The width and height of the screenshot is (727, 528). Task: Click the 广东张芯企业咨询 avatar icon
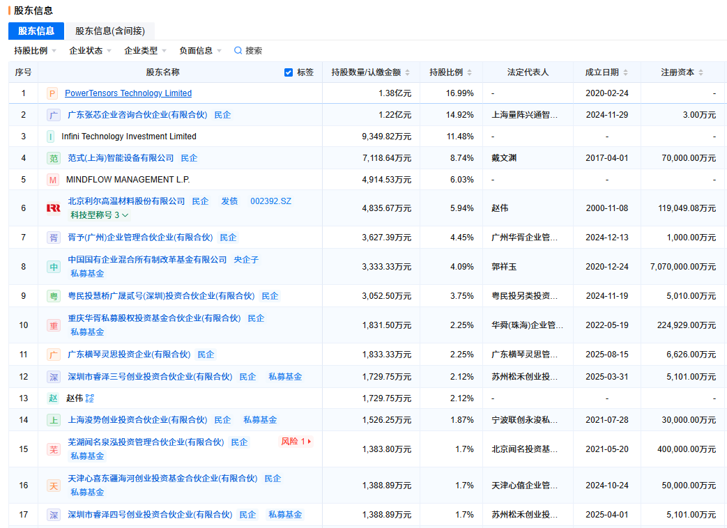[54, 115]
